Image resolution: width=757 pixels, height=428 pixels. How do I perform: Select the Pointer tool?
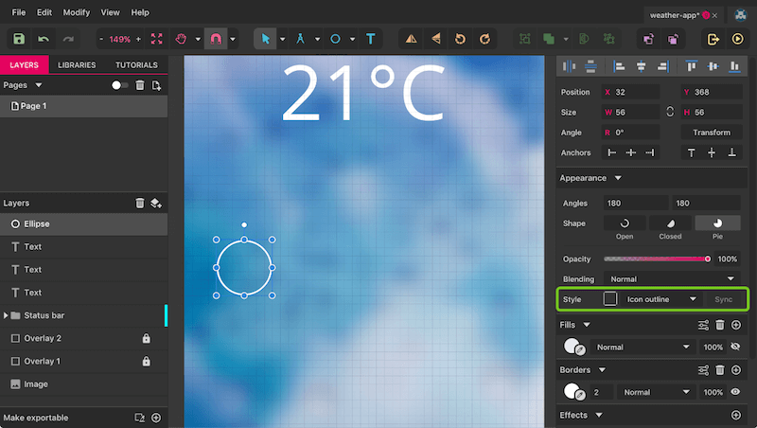click(266, 39)
